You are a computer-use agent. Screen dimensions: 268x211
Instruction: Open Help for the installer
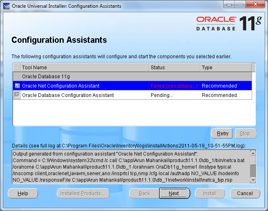(x=23, y=193)
